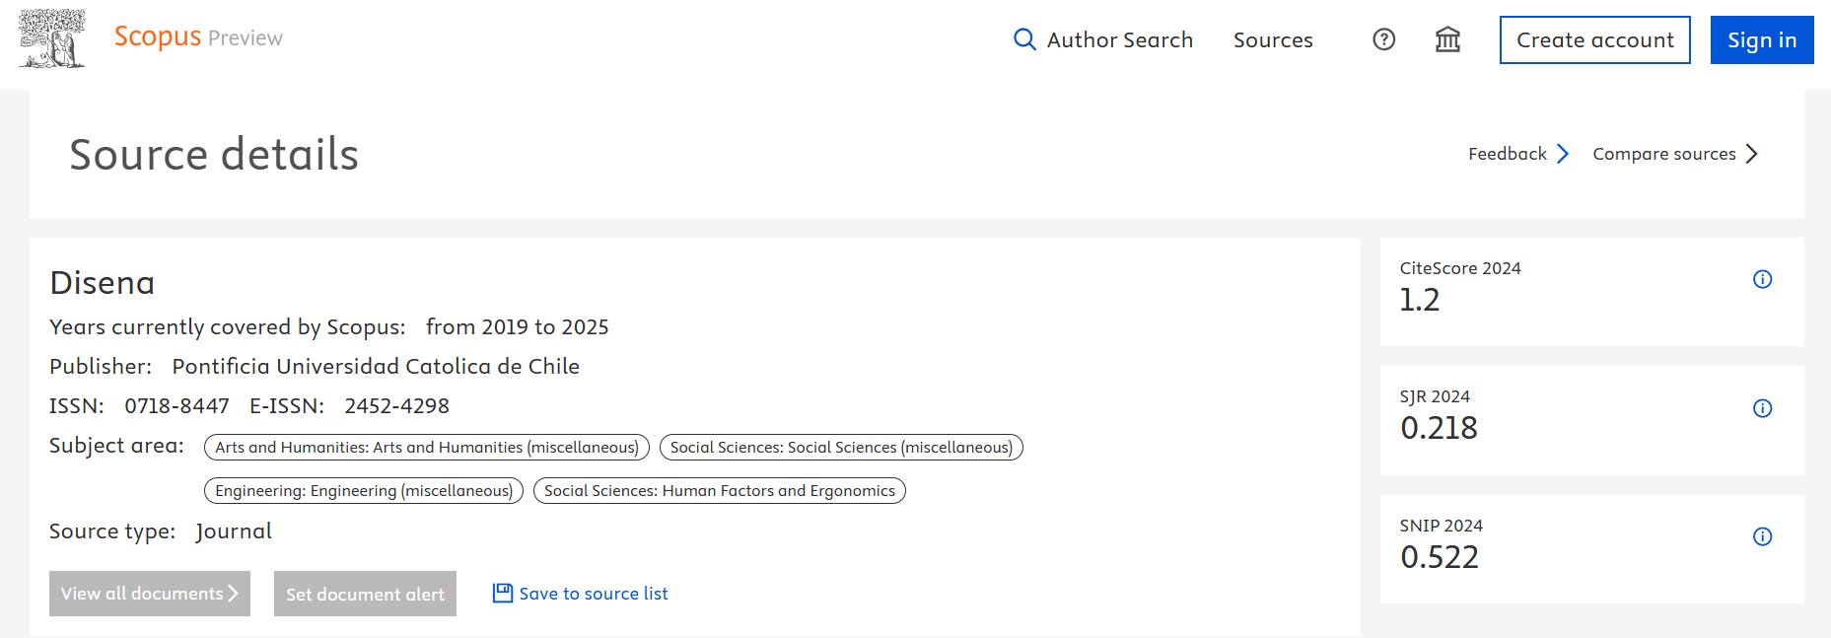The height and width of the screenshot is (638, 1831).
Task: Click the SNIP 2024 label
Action: 1442,526
